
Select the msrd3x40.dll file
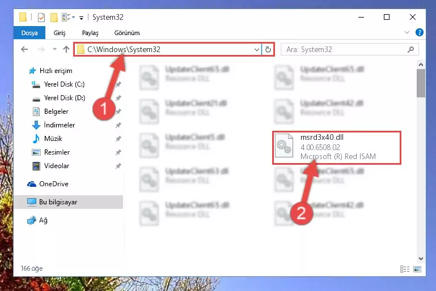336,147
